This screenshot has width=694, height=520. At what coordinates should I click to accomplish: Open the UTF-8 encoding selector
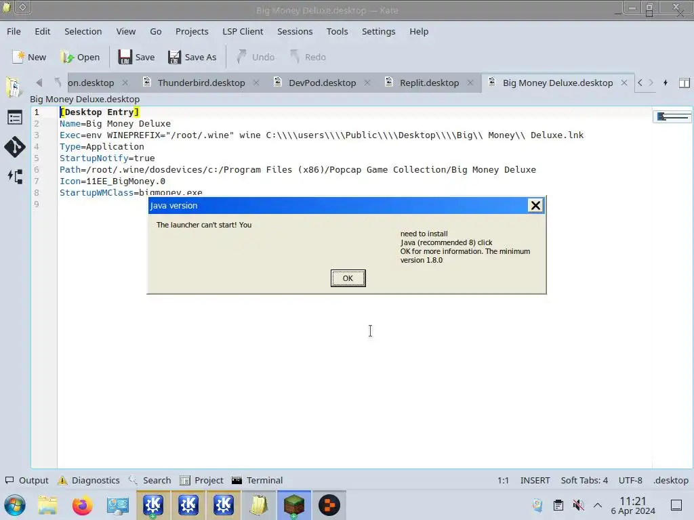click(630, 480)
